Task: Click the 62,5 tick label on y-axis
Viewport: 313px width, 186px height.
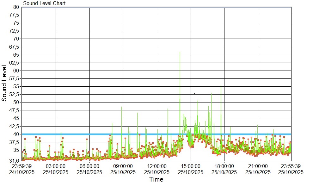Action: [x=15, y=63]
